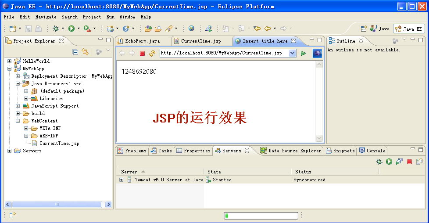
Task: Click the green Run icon in main toolbar
Action: pyautogui.click(x=71, y=29)
